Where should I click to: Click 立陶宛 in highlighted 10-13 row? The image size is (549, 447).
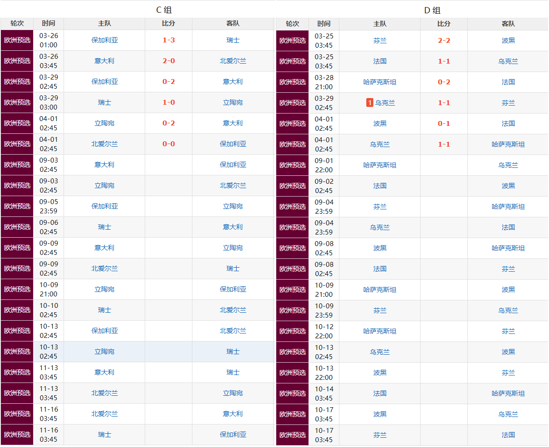point(105,352)
